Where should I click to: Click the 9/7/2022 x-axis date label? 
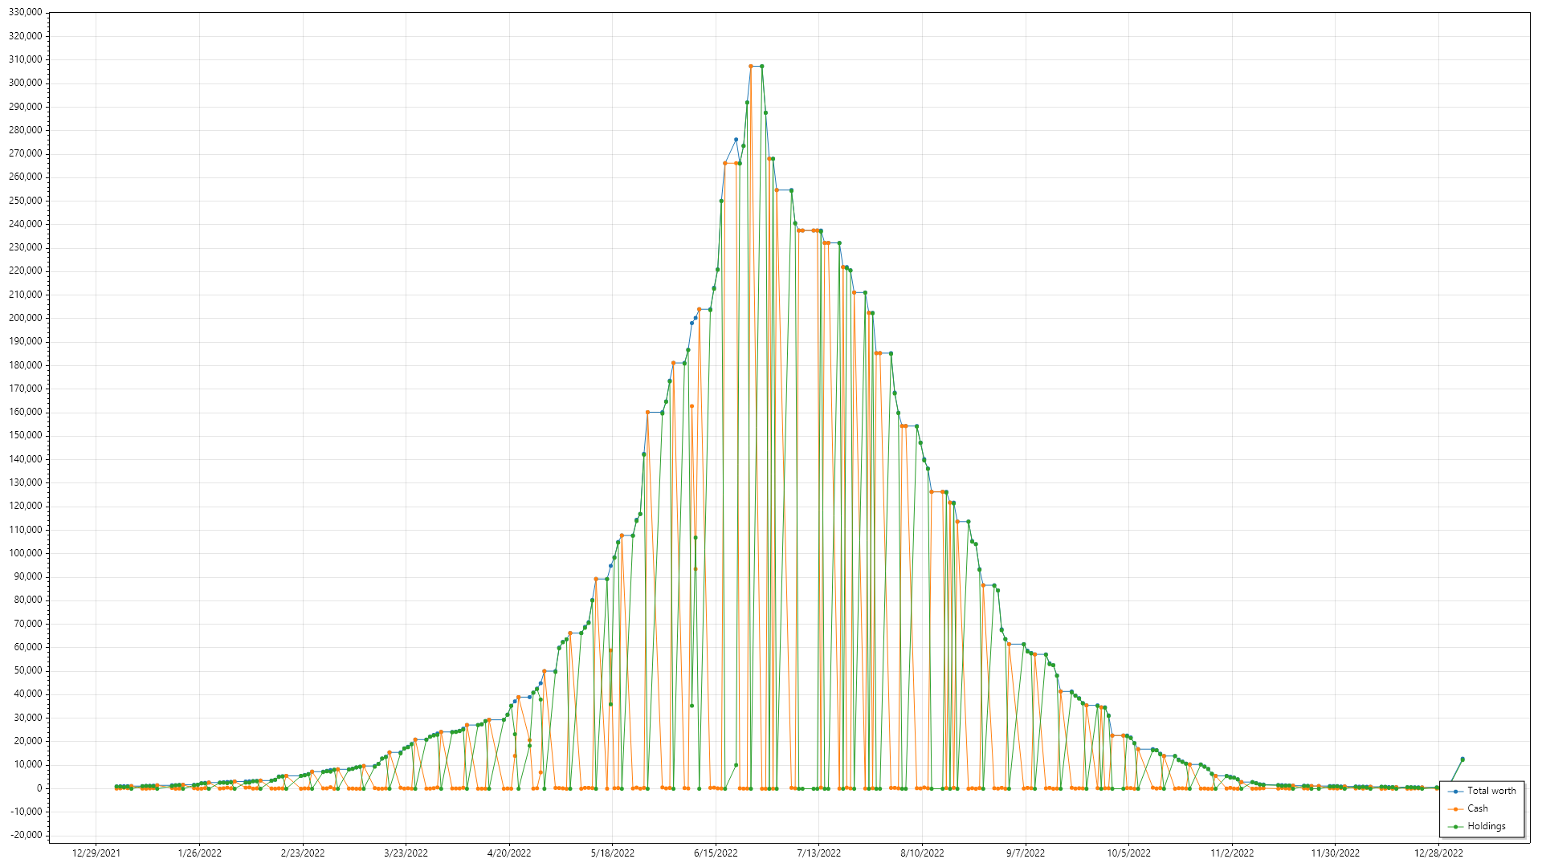pyautogui.click(x=1026, y=853)
